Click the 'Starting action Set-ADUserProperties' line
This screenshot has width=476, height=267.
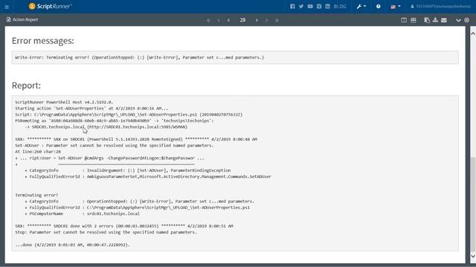91,108
